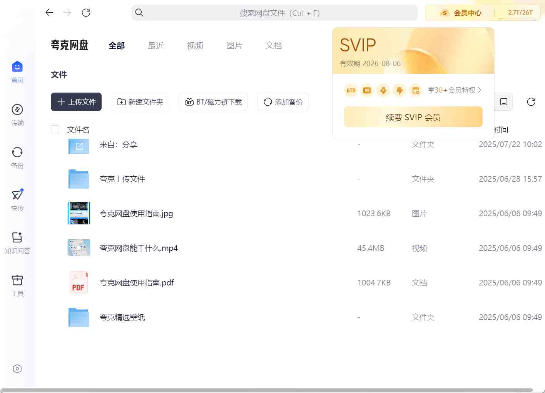The width and height of the screenshot is (545, 393).
Task: Select file name 夸克网盘使用指南.jpg
Action: pyautogui.click(x=136, y=214)
